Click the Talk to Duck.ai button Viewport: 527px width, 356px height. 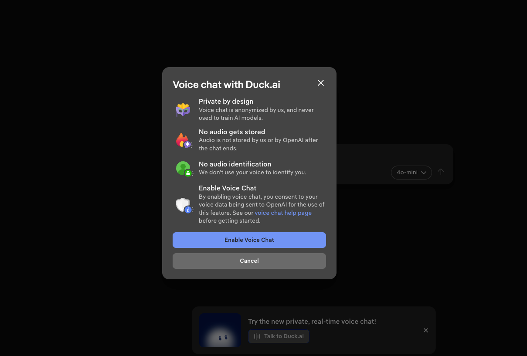point(279,336)
